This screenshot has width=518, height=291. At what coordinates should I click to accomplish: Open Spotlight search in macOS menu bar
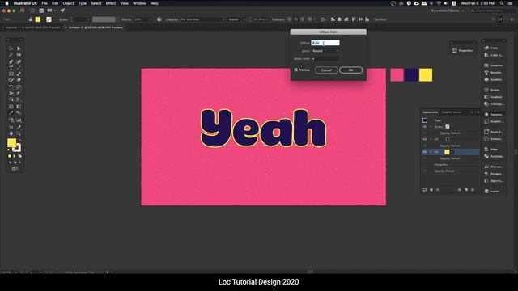[502, 3]
